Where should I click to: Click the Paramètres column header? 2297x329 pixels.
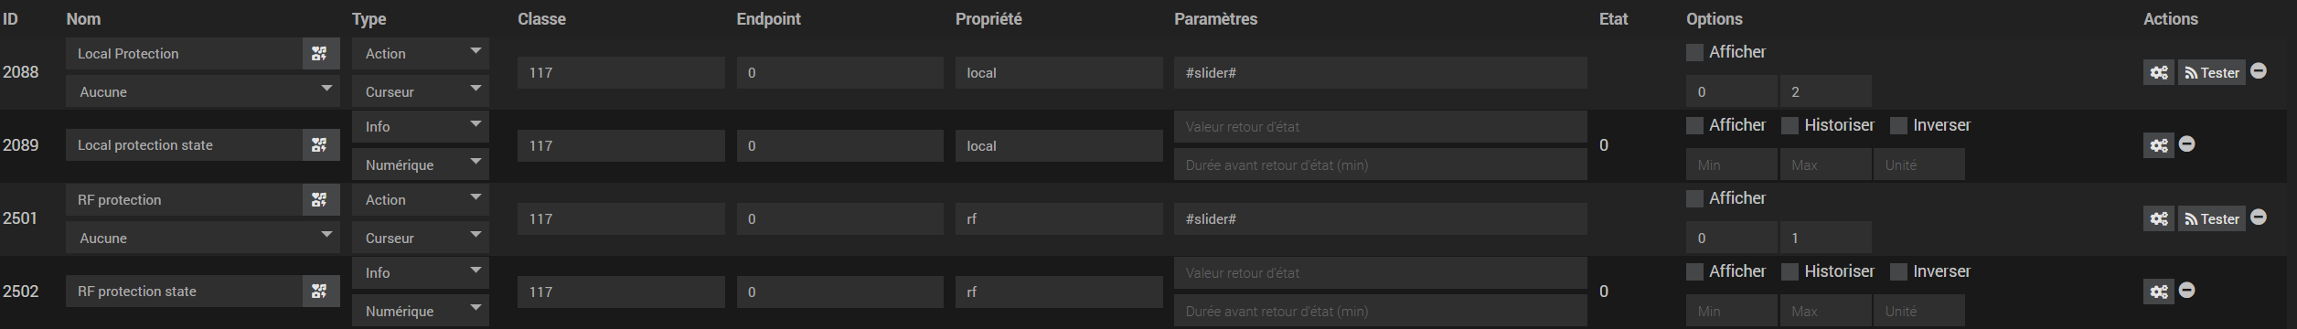coord(1215,19)
